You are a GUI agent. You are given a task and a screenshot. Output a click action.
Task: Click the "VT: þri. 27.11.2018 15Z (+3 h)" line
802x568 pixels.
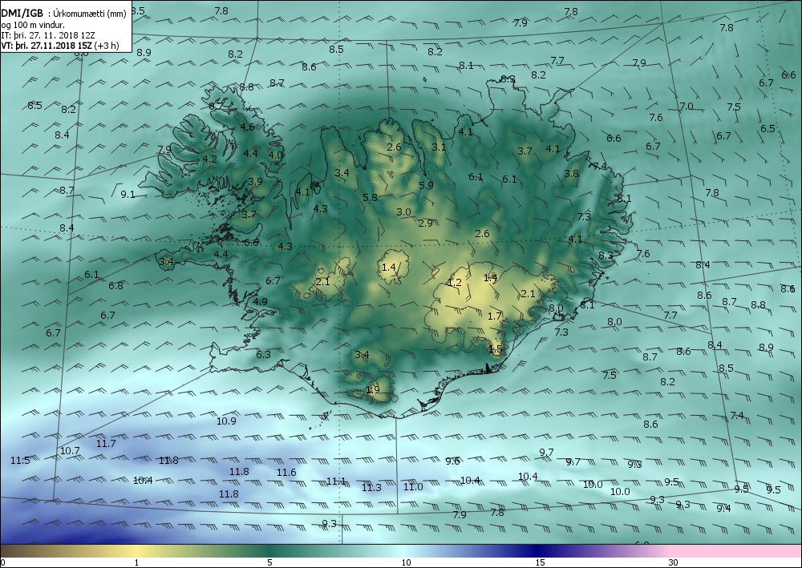point(60,46)
